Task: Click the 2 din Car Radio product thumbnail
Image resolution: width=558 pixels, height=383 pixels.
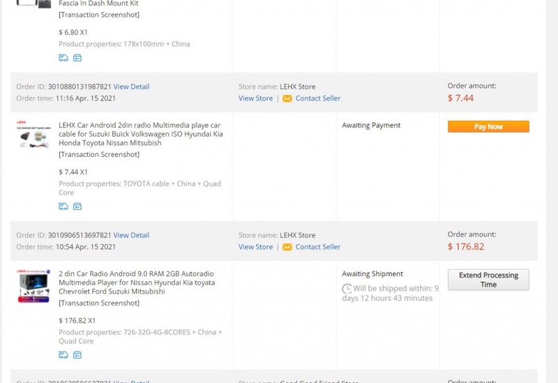Action: coord(33,286)
